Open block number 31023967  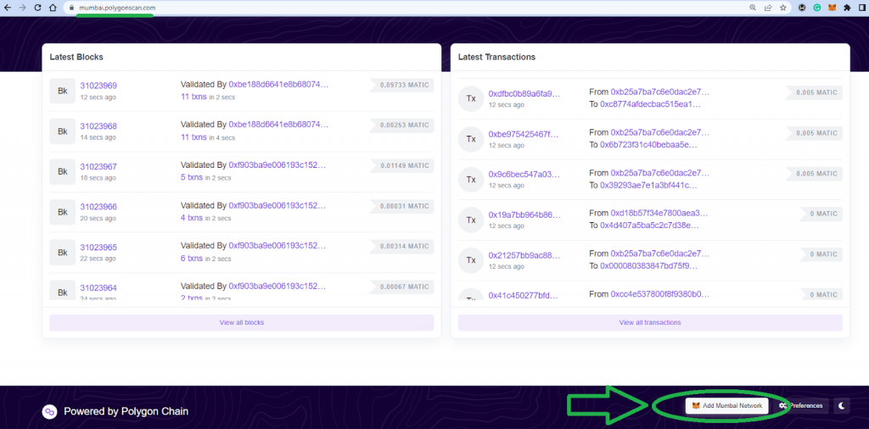pos(98,167)
